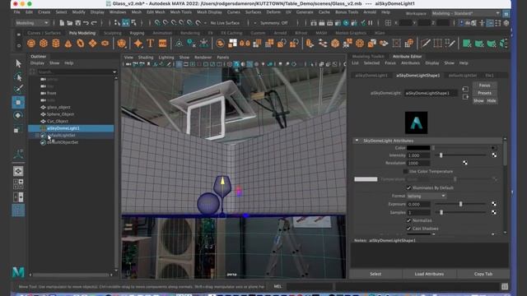Open the No Live Surface dropdown

[225, 23]
